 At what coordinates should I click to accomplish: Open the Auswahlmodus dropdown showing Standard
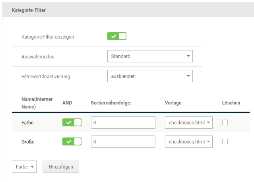(150, 56)
